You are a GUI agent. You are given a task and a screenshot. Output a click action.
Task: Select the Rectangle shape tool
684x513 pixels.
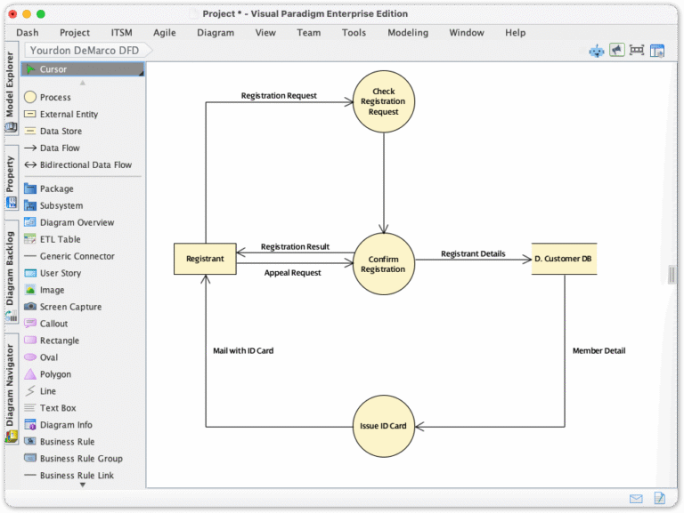click(83, 341)
